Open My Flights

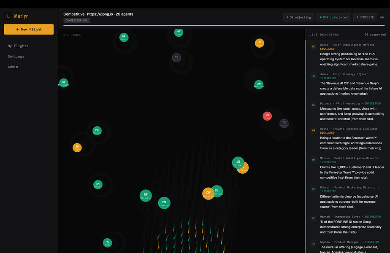18,46
